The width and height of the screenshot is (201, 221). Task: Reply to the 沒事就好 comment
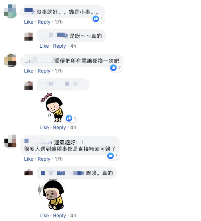coord(44,22)
